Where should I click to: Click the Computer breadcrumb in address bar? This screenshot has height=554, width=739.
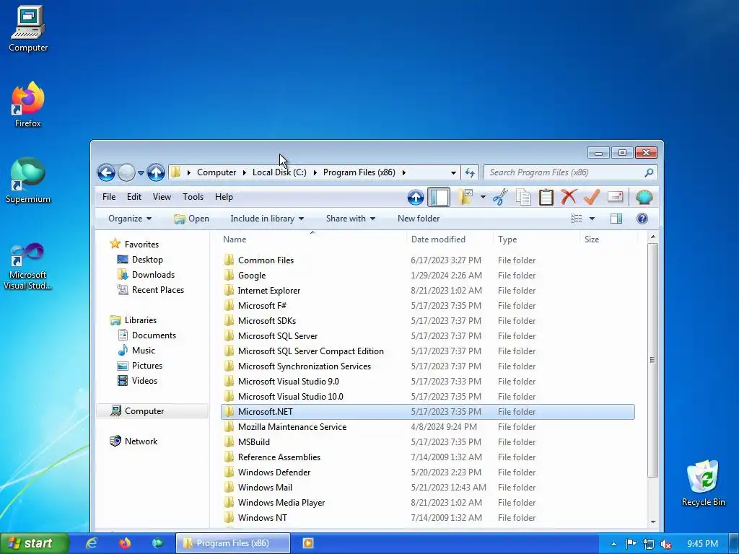217,173
